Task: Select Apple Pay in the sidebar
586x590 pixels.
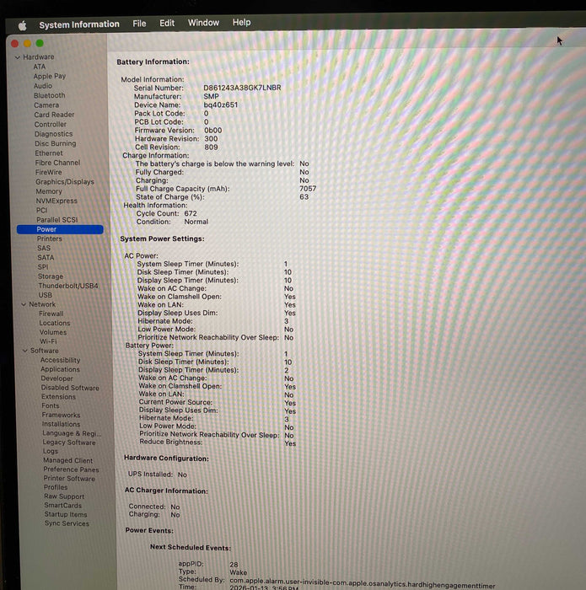Action: click(49, 76)
